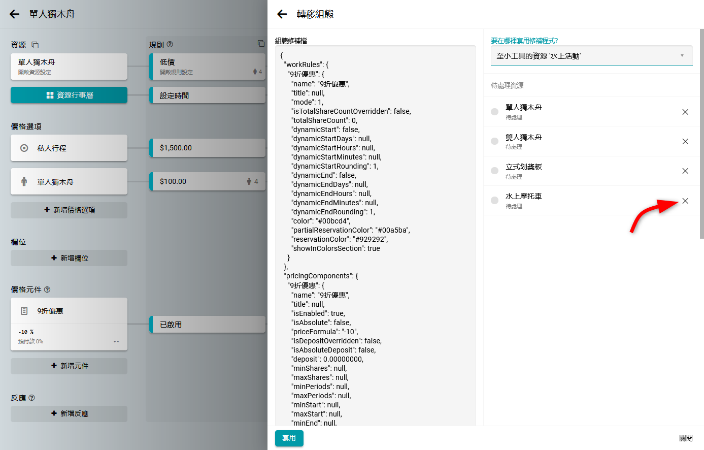
Task: Click the back arrow beside 轉移組態
Action: tap(282, 14)
